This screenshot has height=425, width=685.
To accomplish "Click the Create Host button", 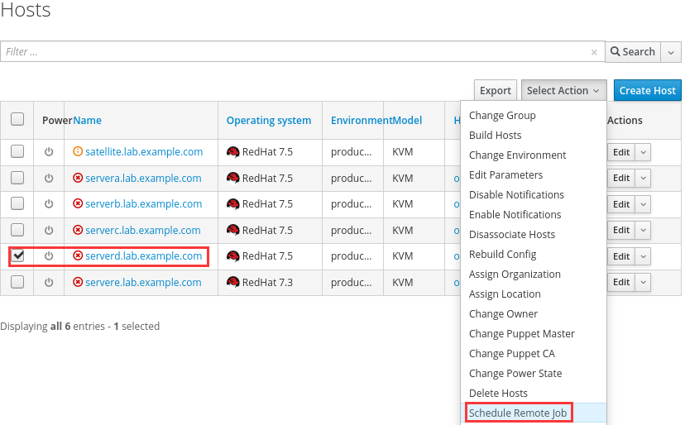I will [x=647, y=91].
